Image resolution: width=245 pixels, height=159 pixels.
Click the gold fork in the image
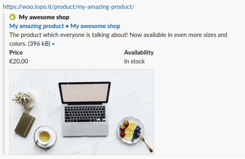pos(146,144)
